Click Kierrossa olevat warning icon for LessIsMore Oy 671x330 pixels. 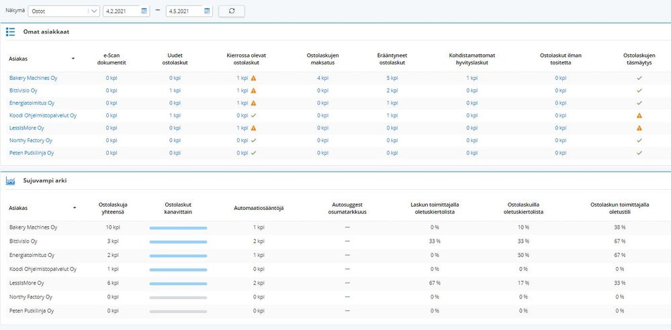(253, 128)
